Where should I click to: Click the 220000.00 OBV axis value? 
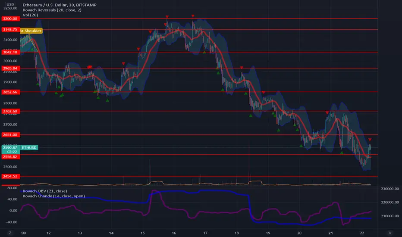[x=390, y=202]
